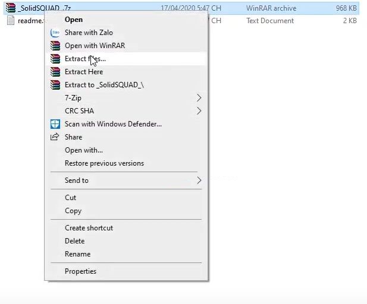Image resolution: width=367 pixels, height=304 pixels.
Task: Click the readme text document icon
Action: pyautogui.click(x=11, y=20)
